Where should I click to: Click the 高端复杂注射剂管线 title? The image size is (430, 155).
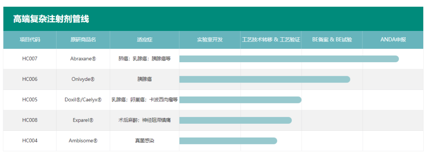[x=51, y=19]
